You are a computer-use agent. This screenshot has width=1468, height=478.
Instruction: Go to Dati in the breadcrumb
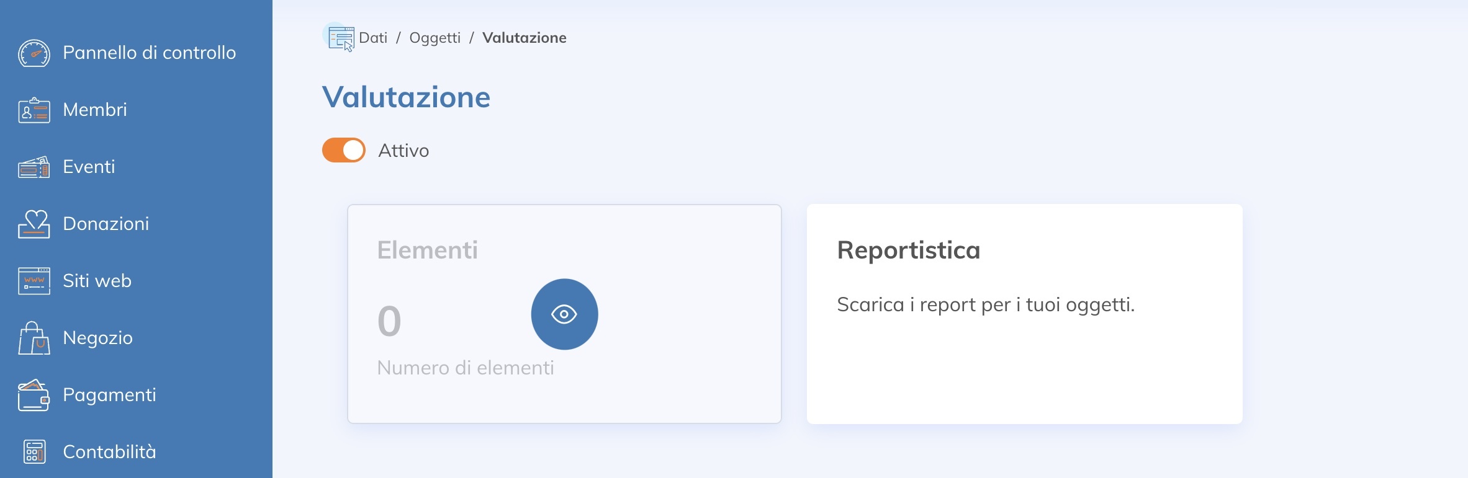pos(373,38)
